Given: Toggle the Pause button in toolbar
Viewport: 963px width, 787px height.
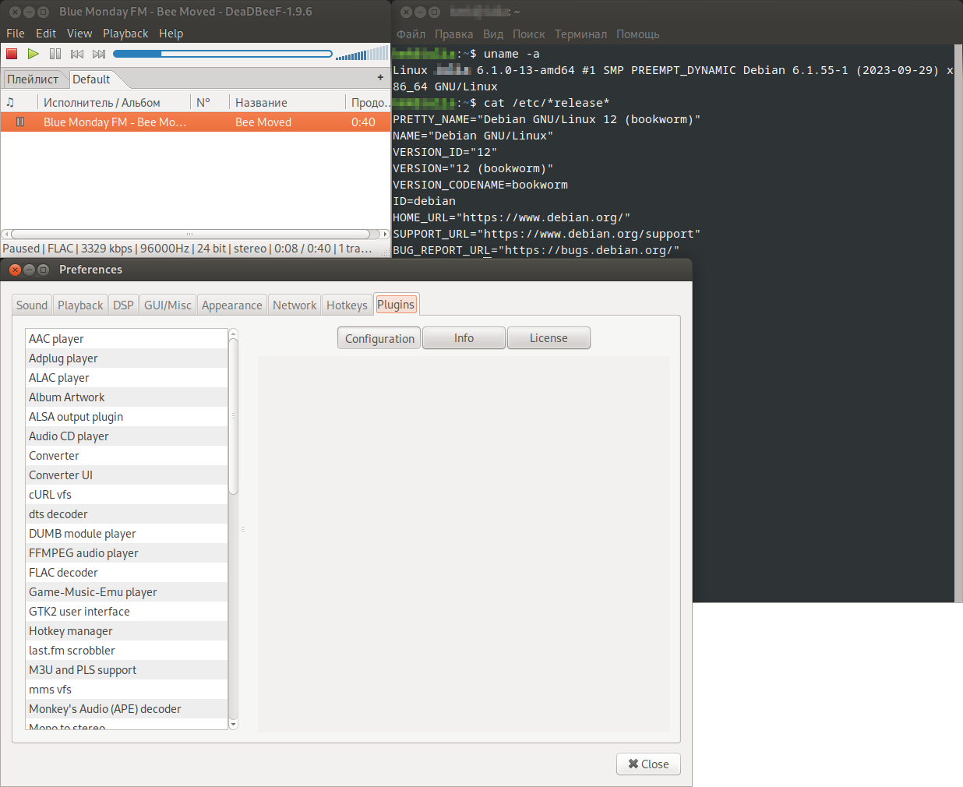Looking at the screenshot, I should pos(55,54).
